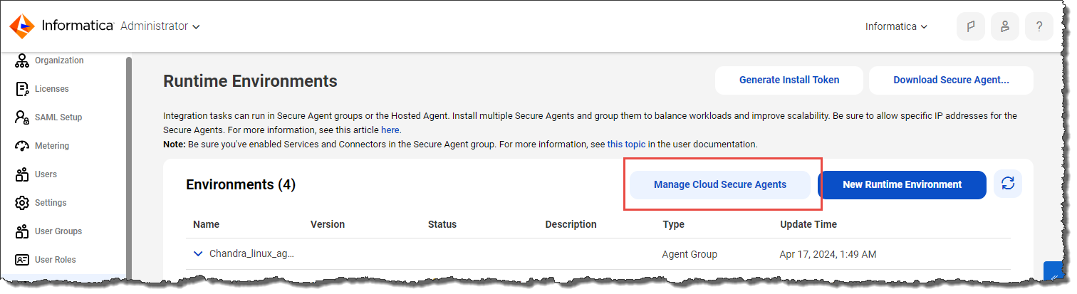Click the Organization sidebar icon
Screen dimensions: 1077x294
point(22,61)
